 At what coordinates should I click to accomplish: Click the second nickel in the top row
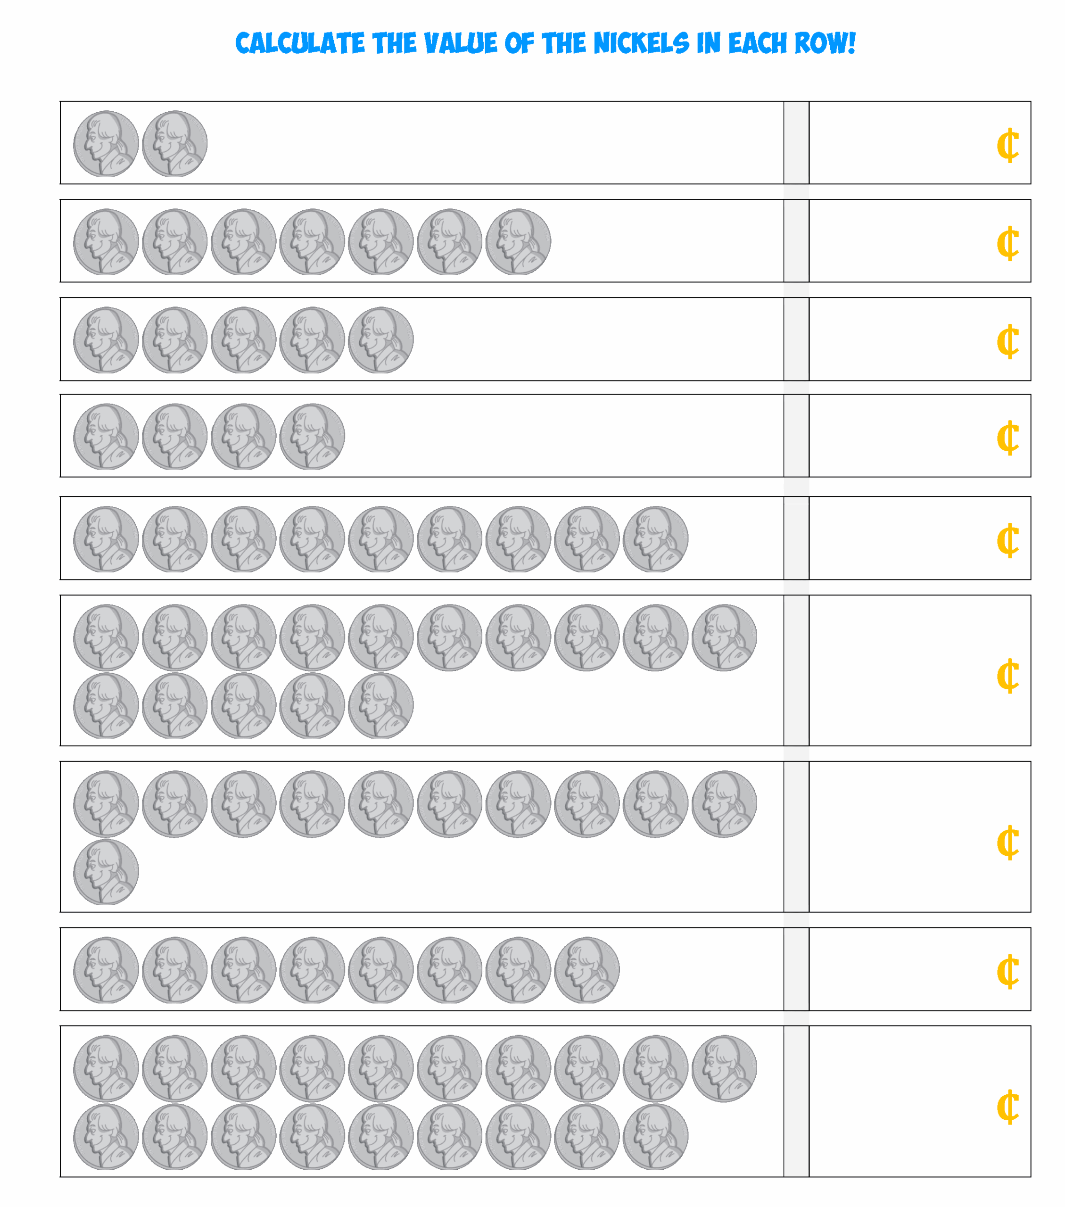click(x=175, y=143)
